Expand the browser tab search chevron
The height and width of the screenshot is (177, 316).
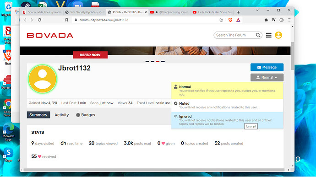(x=257, y=10)
